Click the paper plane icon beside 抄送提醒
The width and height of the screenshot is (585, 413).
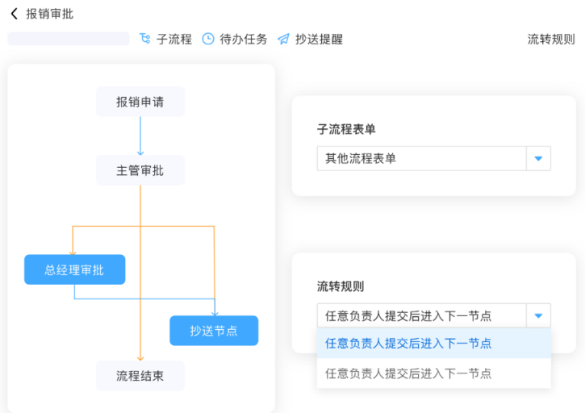point(283,39)
